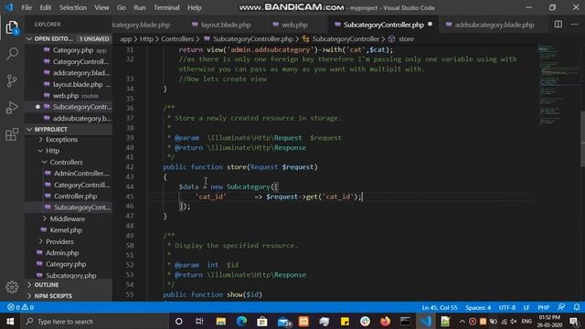
Task: Click the Visual Studio Code taskbar icon
Action: pos(426,321)
